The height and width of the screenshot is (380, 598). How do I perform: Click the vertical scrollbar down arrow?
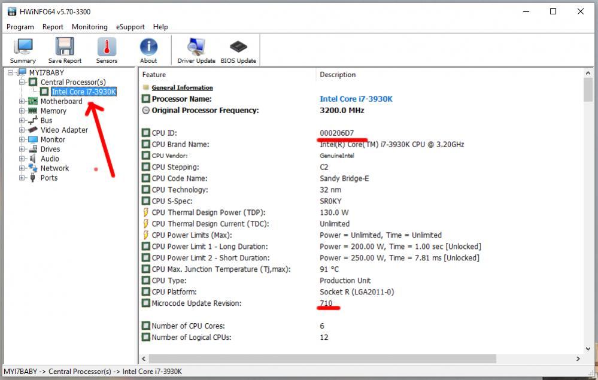pyautogui.click(x=588, y=348)
